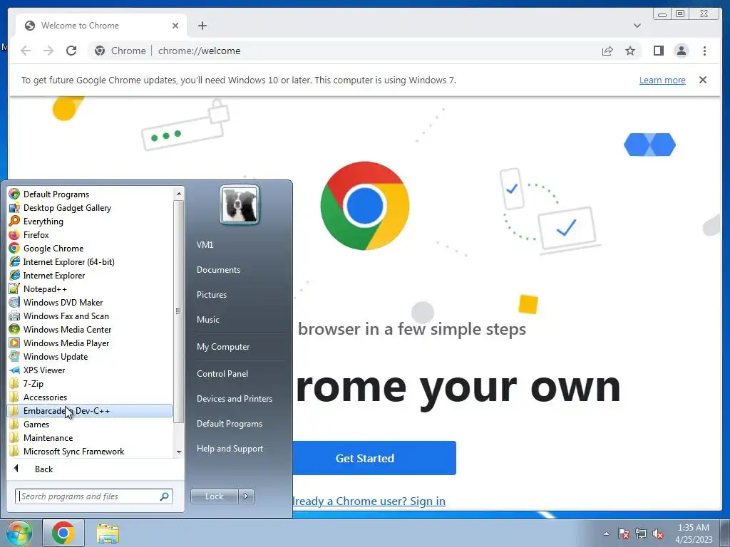Screen dimensions: 730x547
Task: Open Devices and Printers
Action: click(234, 399)
